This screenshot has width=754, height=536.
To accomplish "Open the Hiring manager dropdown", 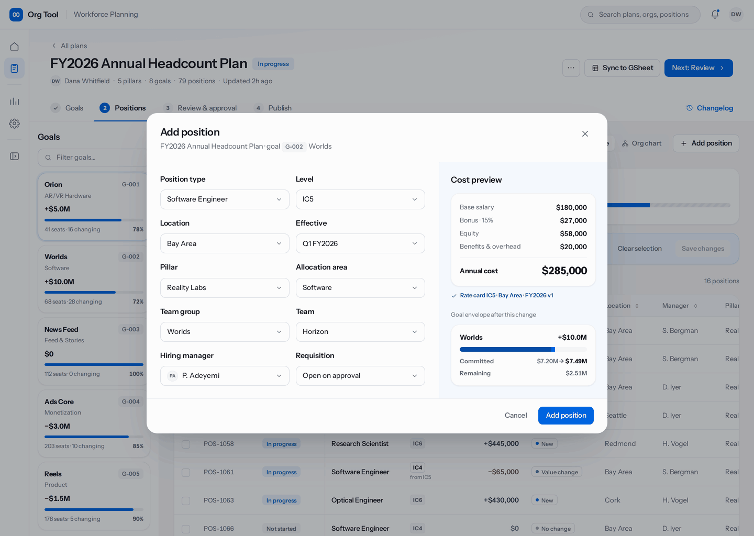I will pyautogui.click(x=225, y=376).
